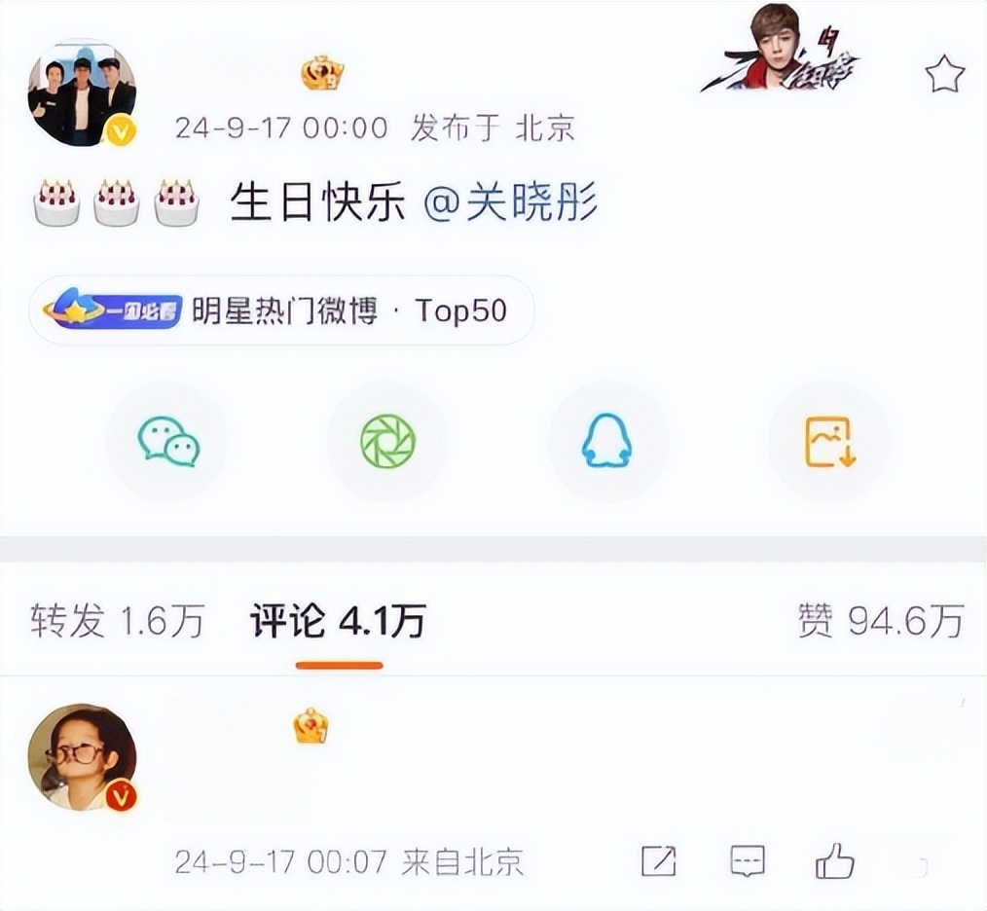Open the @关晓彤 mention link
Screen dimensions: 987x911
click(510, 202)
